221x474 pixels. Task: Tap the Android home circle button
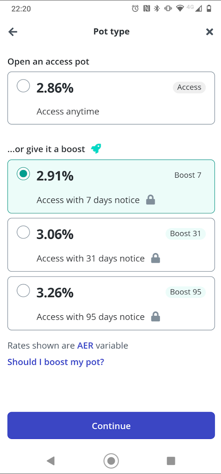point(111,461)
